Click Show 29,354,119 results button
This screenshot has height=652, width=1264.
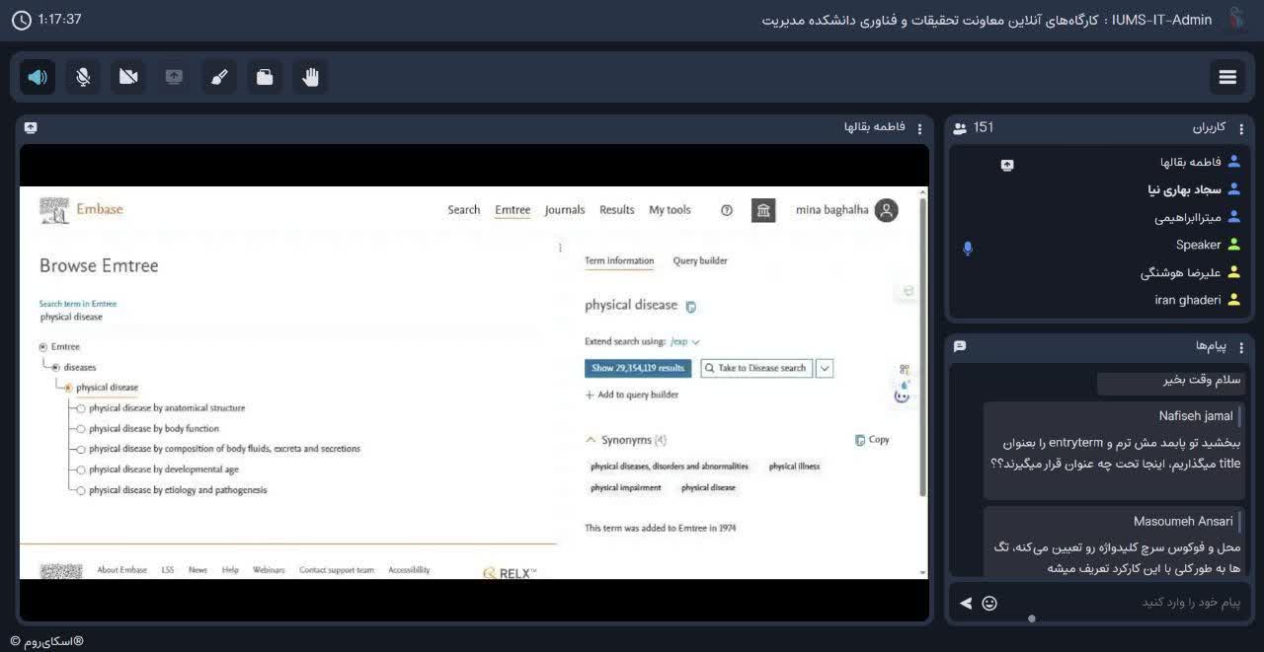pos(638,368)
